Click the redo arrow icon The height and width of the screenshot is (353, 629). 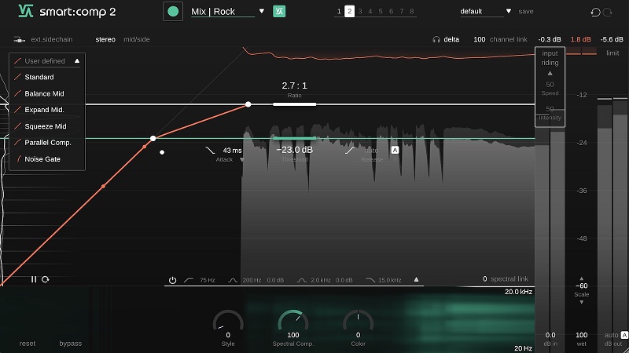tap(607, 12)
